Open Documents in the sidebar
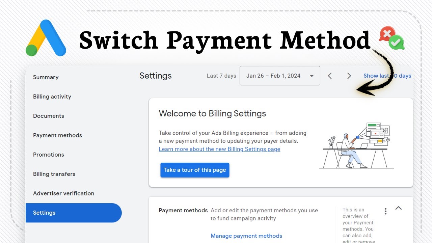This screenshot has height=243, width=432. pos(49,116)
